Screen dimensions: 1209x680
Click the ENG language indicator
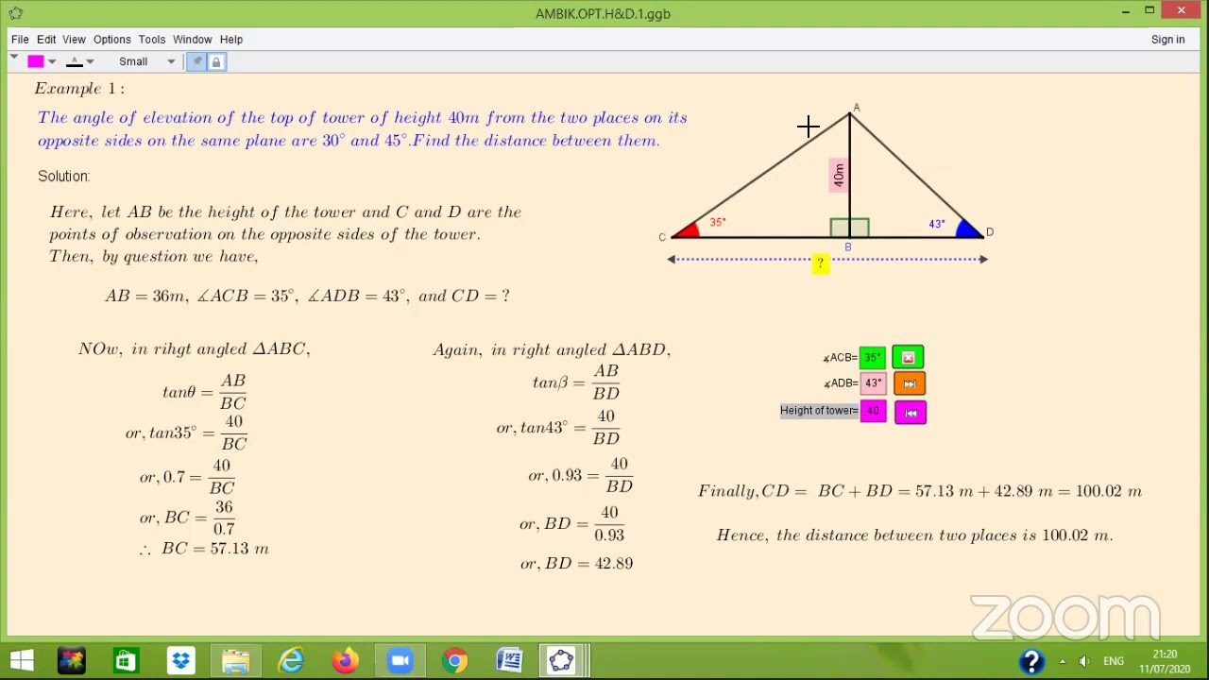[1114, 661]
